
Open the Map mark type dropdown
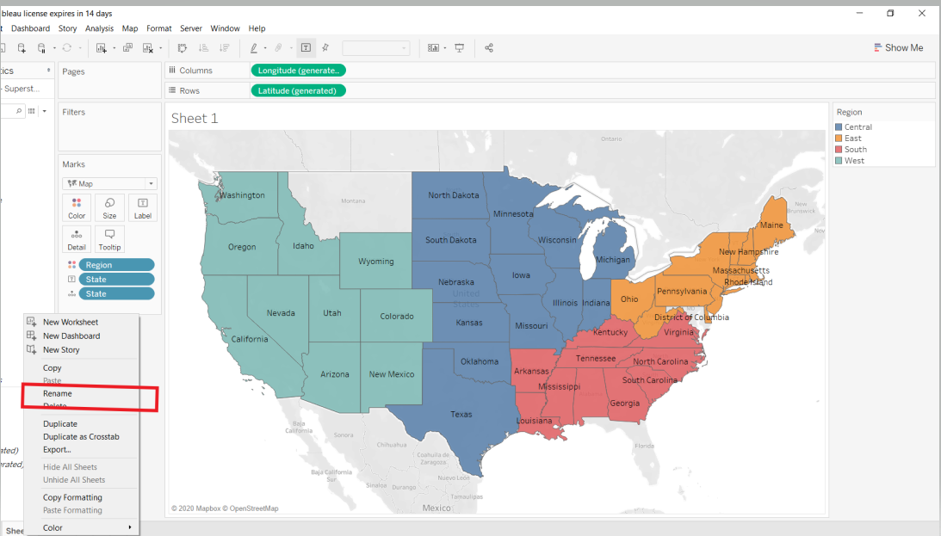click(110, 183)
